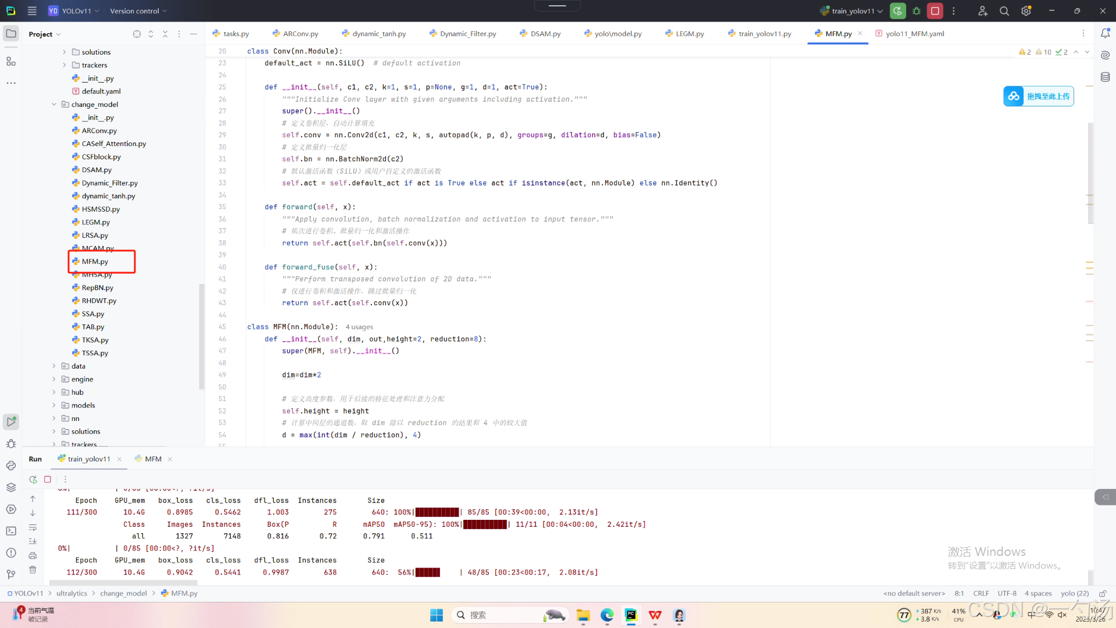Collapse the change_model folder
The width and height of the screenshot is (1116, 628).
tap(54, 105)
